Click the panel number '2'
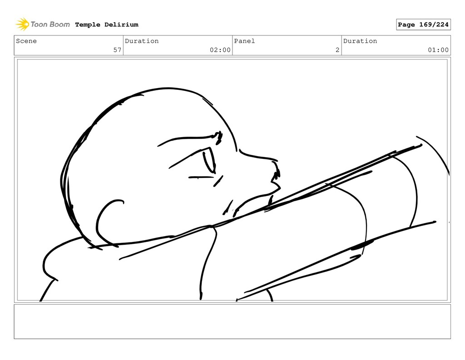The width and height of the screenshot is (465, 360). coord(337,50)
